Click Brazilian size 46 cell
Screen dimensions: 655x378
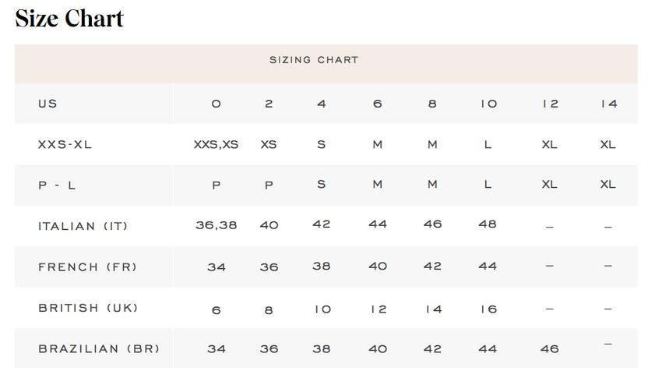coord(549,348)
